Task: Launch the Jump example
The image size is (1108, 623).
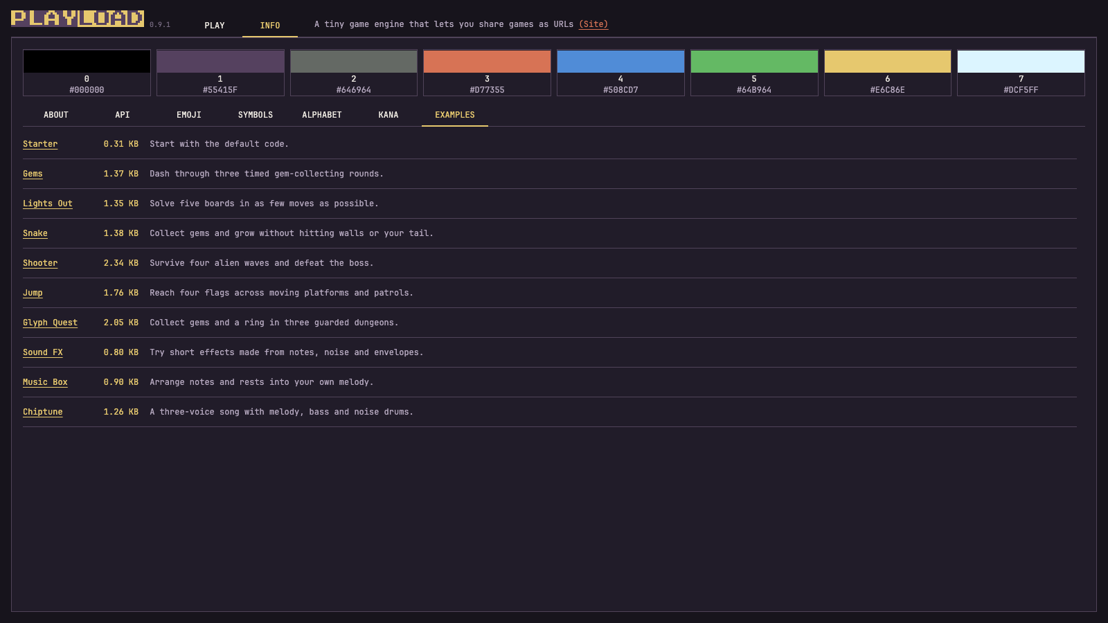Action: 33,293
